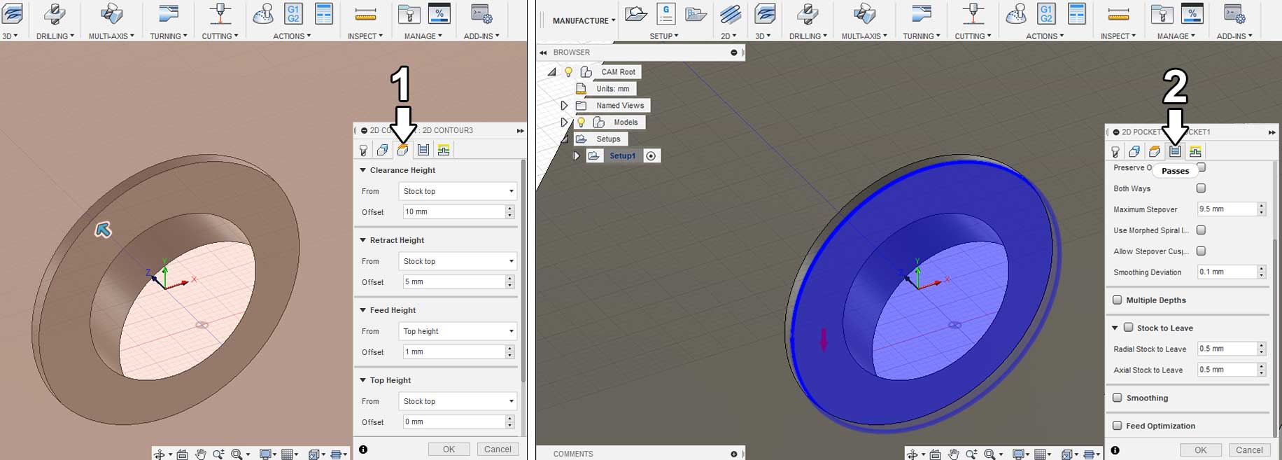This screenshot has height=460, width=1282.
Task: Toggle Models visibility light bulb
Action: coord(581,122)
